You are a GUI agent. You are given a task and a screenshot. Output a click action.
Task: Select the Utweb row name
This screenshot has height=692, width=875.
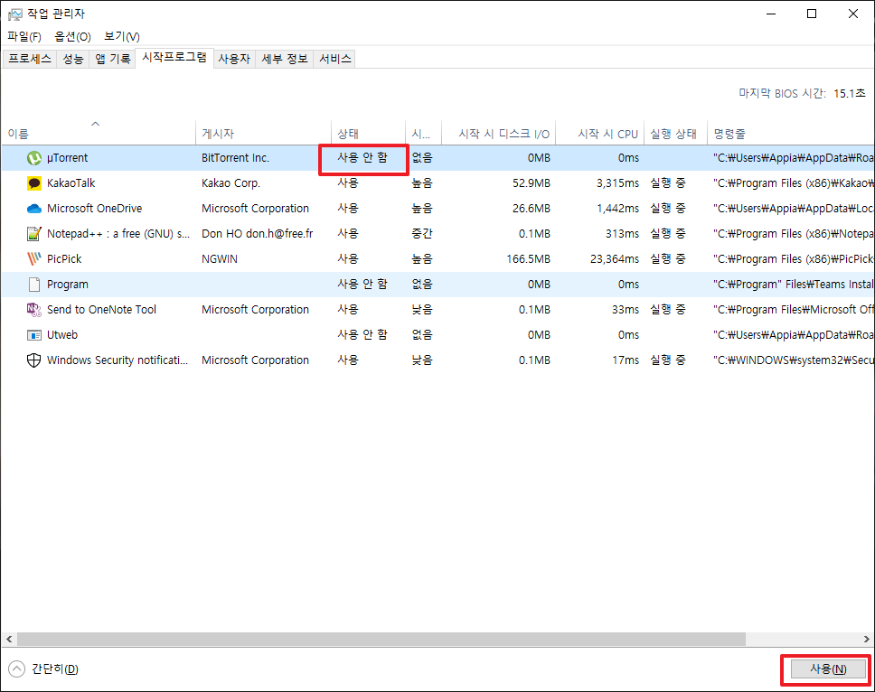point(62,334)
